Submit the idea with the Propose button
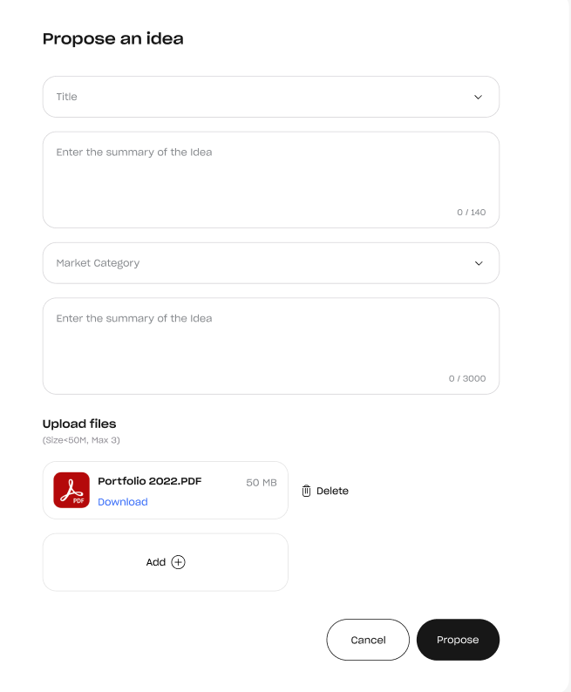The image size is (571, 692). click(x=458, y=640)
